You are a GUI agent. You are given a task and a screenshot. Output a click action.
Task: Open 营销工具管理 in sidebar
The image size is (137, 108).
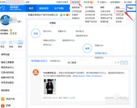[7, 62]
